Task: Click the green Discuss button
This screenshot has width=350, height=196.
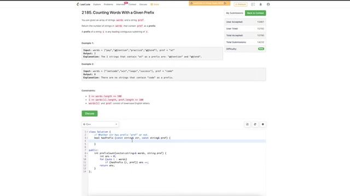Action: tap(90, 114)
